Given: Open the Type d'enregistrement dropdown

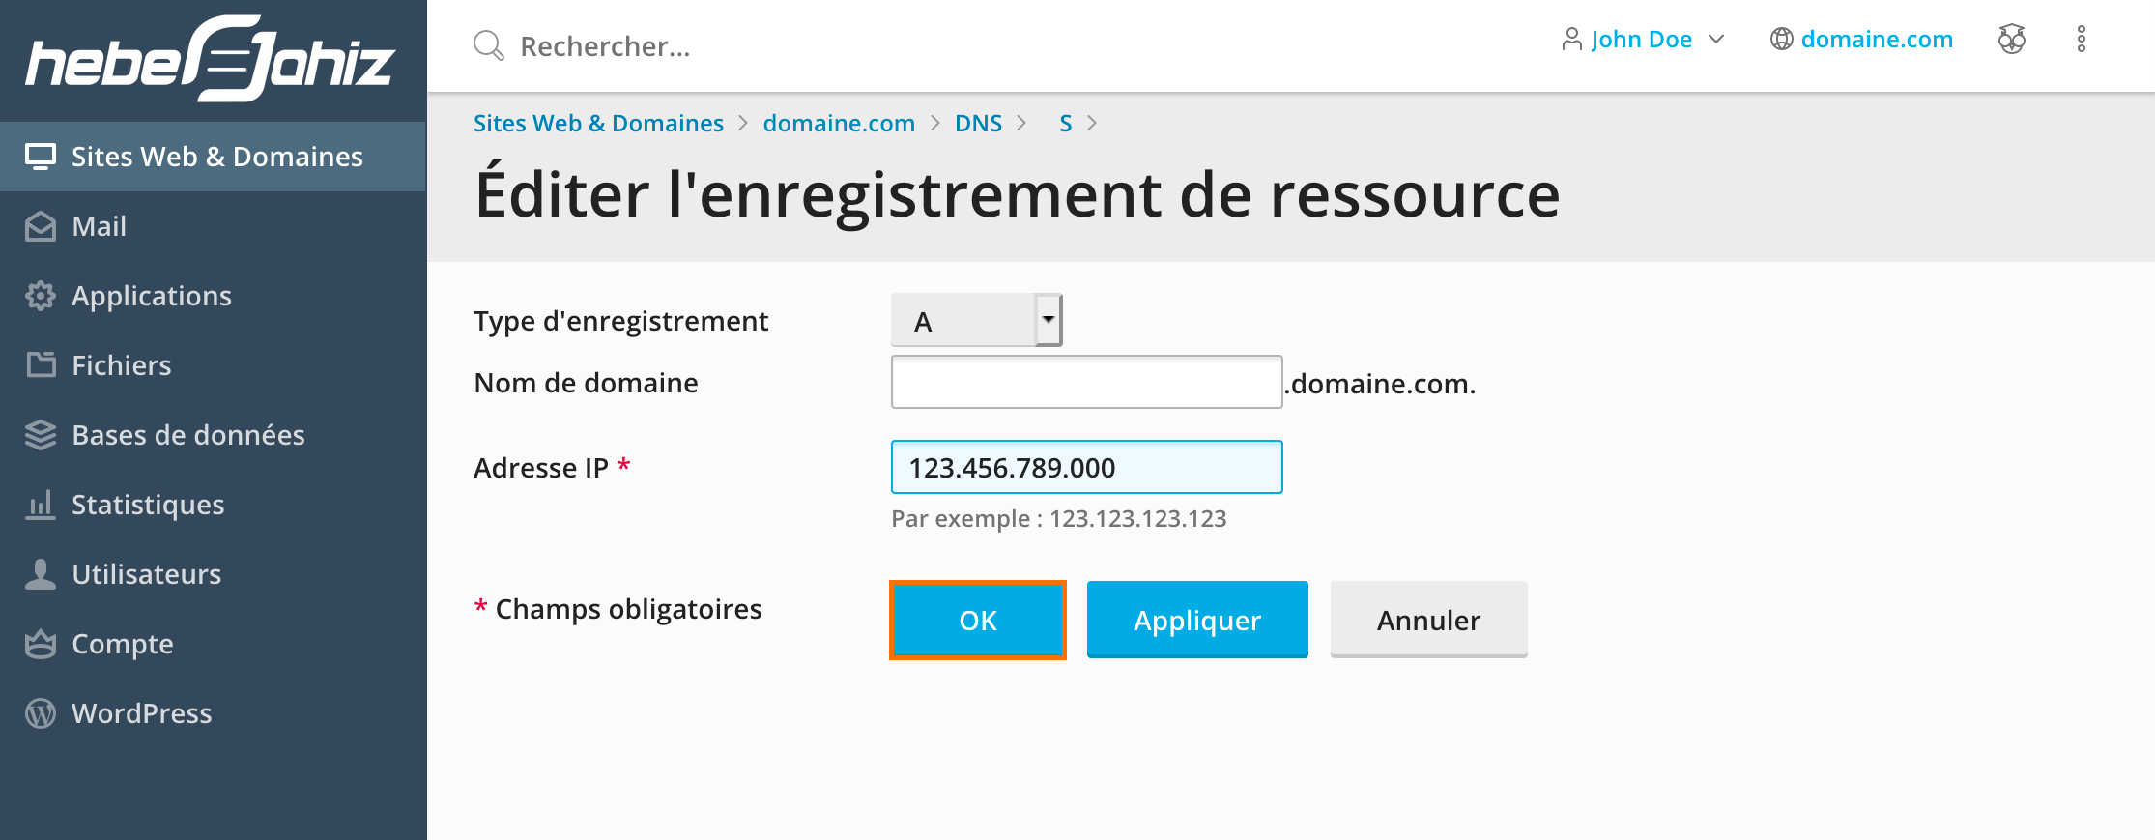Looking at the screenshot, I should (976, 320).
